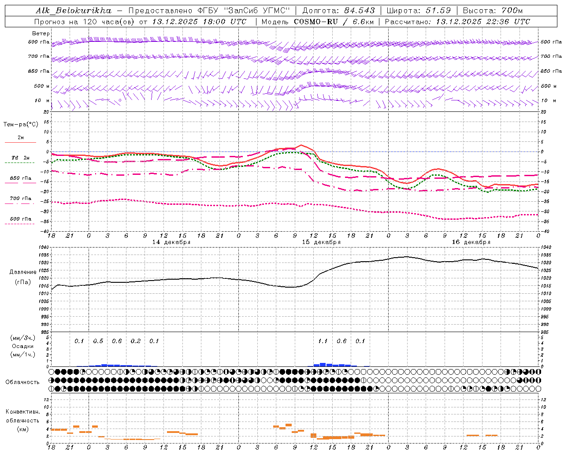Click the Alk_Belokurikha station title
This screenshot has height=451, width=564.
click(x=73, y=11)
